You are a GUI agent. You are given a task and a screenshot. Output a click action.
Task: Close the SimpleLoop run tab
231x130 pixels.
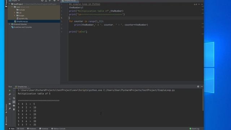click(28, 87)
